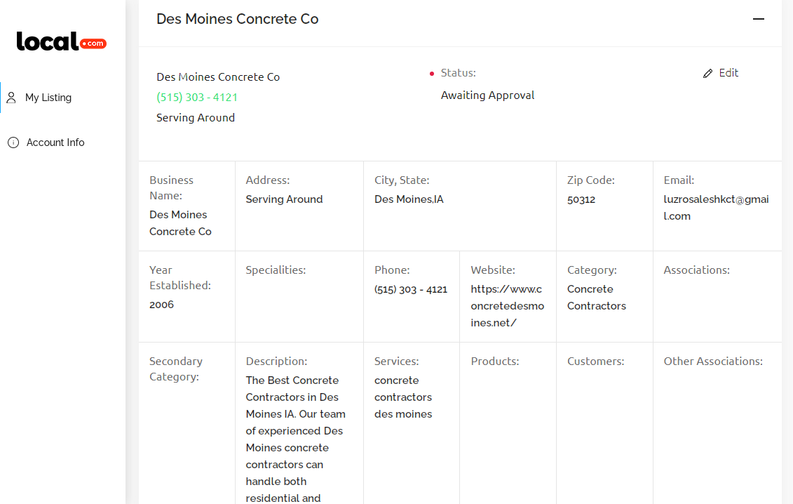This screenshot has width=793, height=504.
Task: Click the red status dot indicator
Action: (x=431, y=74)
